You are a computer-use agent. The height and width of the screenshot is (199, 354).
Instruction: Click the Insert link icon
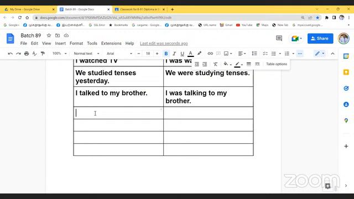tap(210, 54)
